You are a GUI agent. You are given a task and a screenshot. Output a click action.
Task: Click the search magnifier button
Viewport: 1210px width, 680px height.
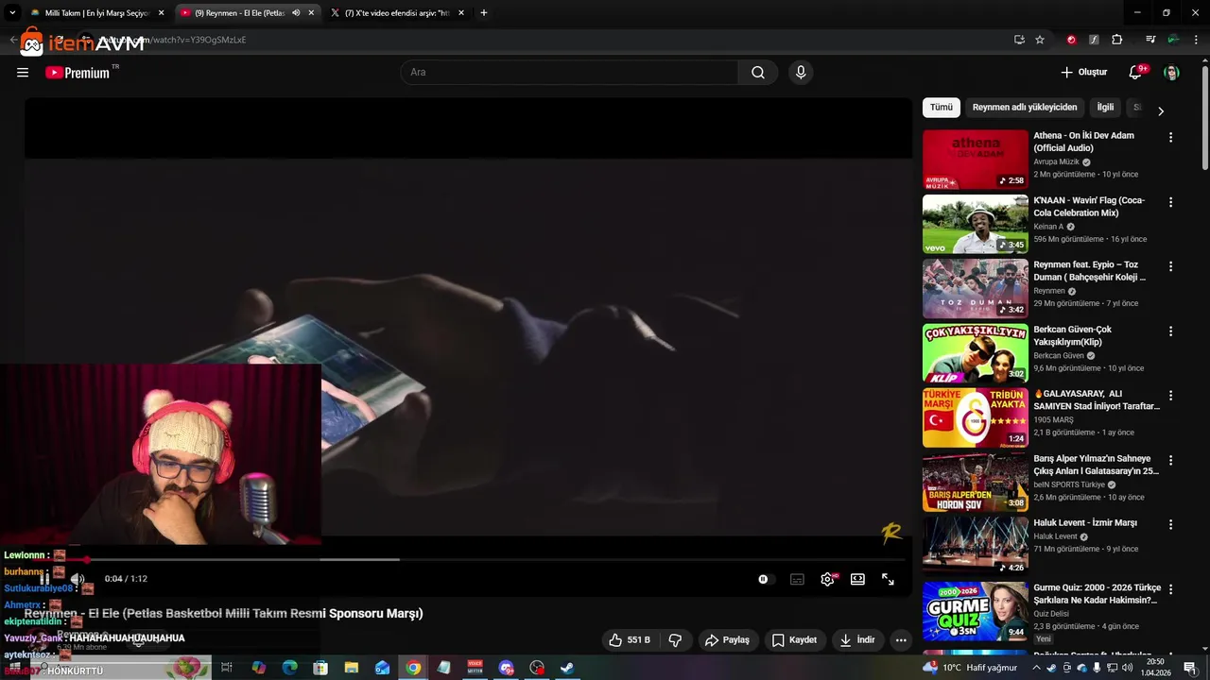(x=758, y=73)
